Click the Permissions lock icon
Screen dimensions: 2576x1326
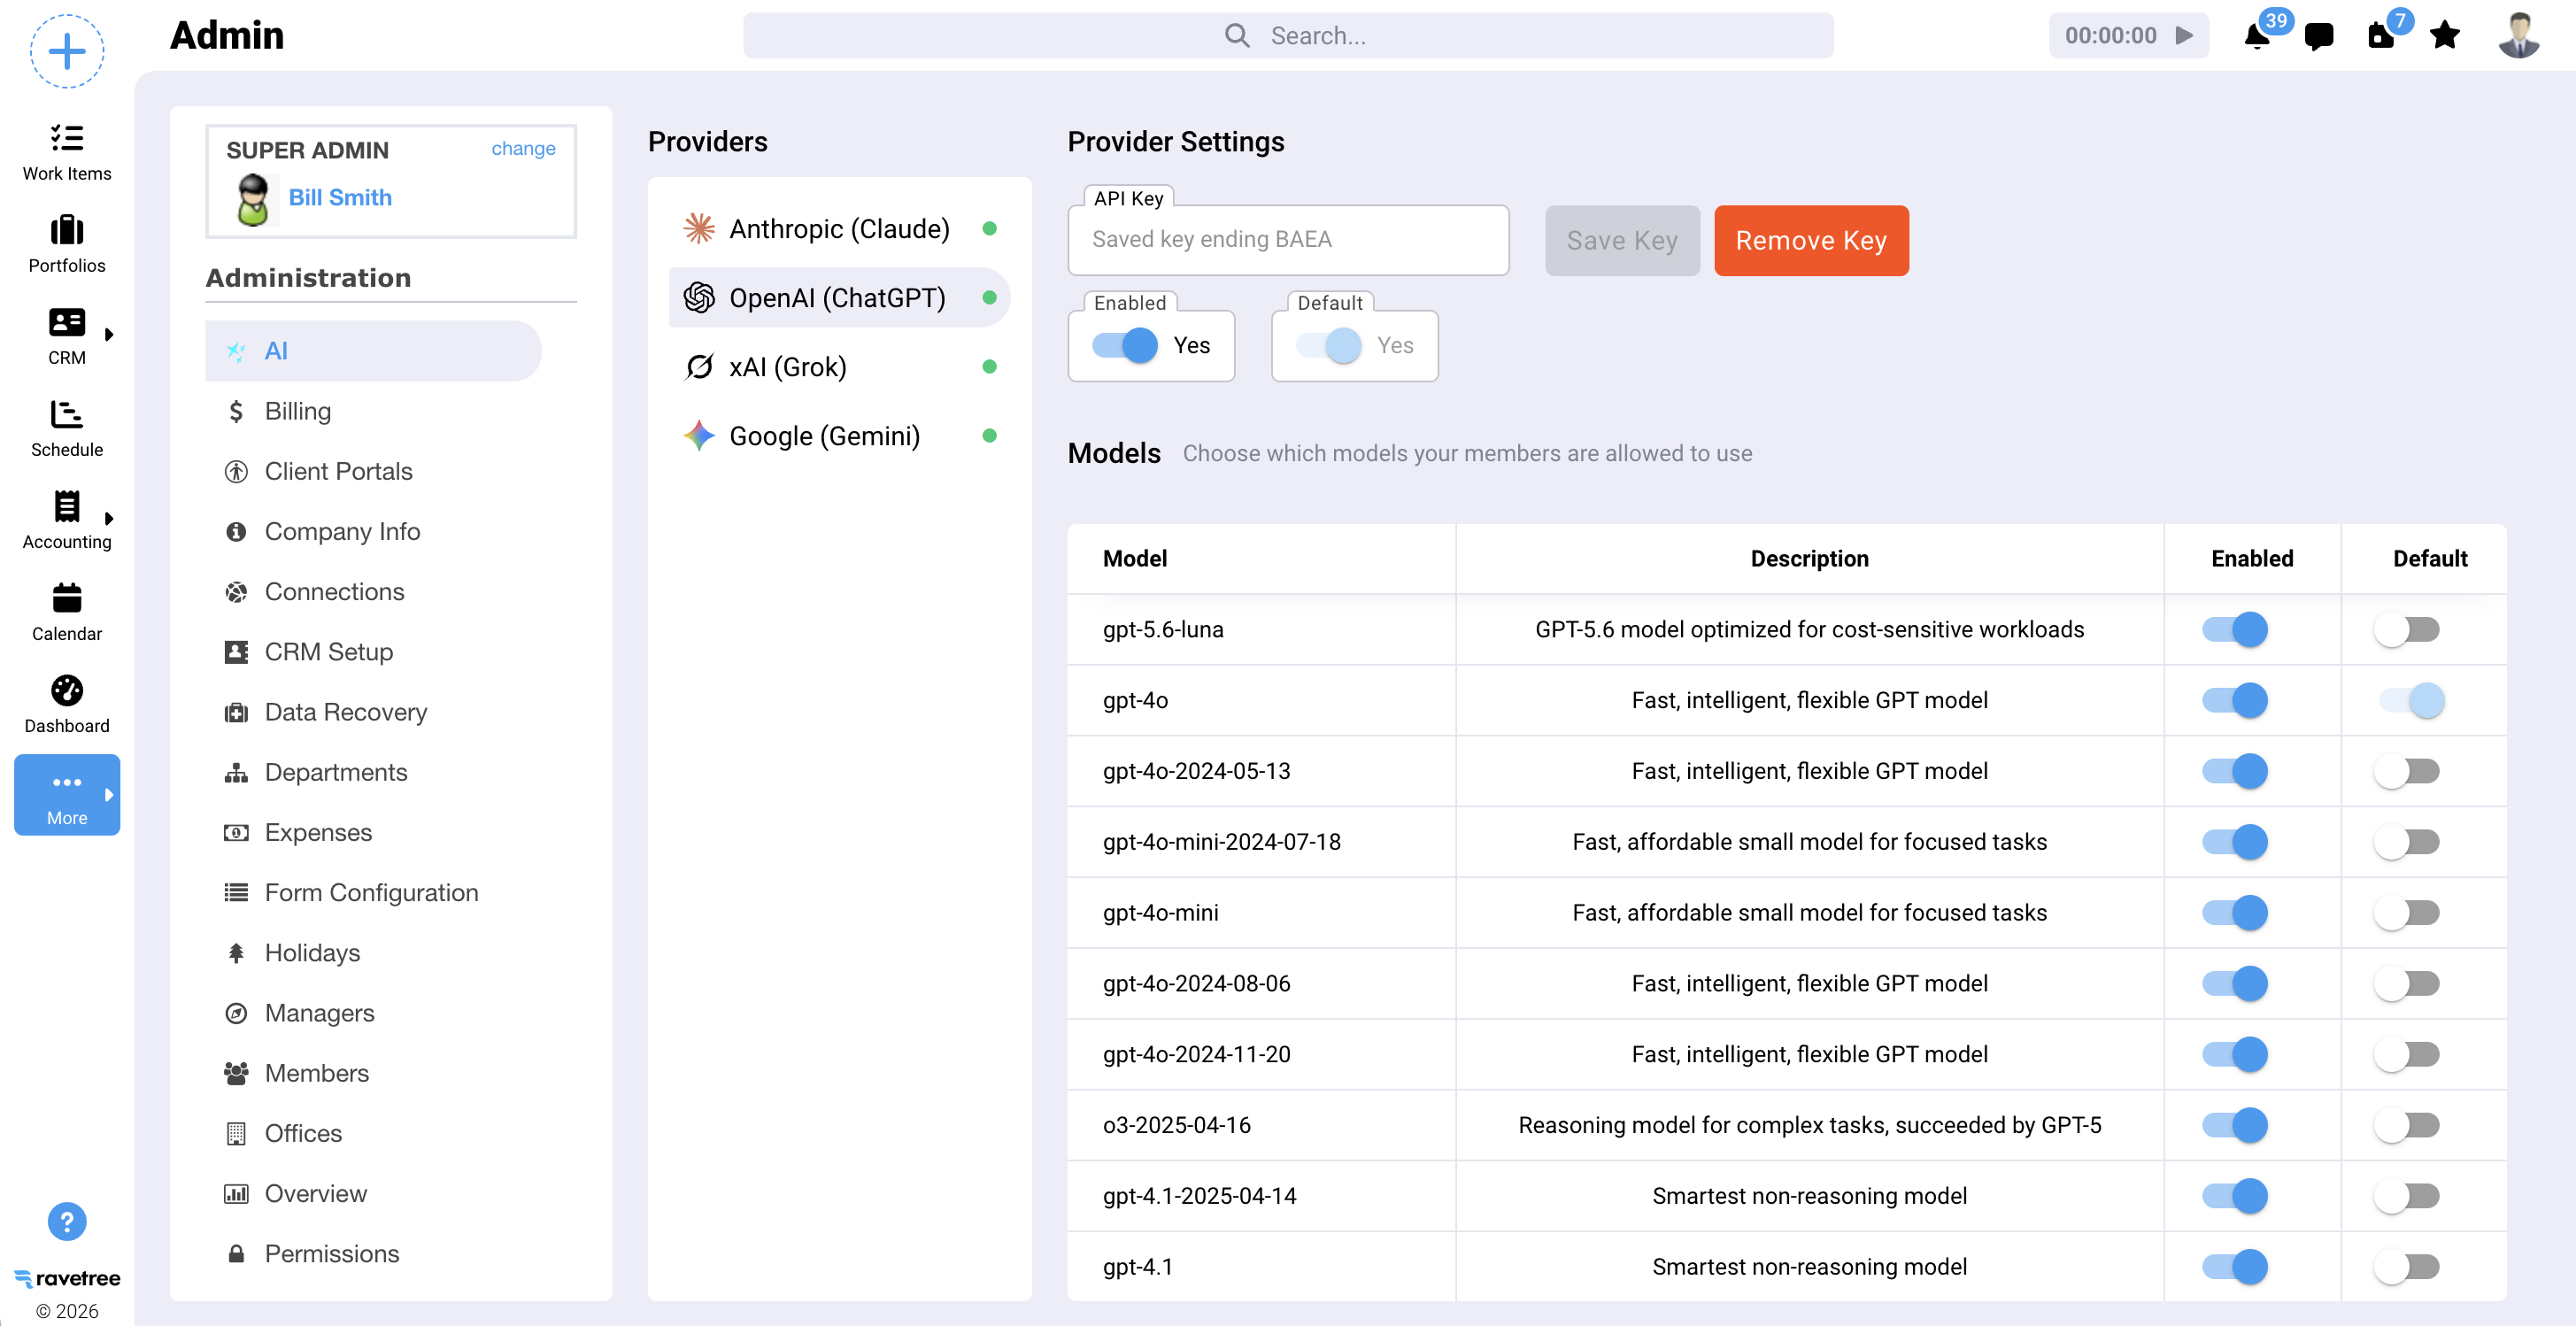click(x=236, y=1253)
